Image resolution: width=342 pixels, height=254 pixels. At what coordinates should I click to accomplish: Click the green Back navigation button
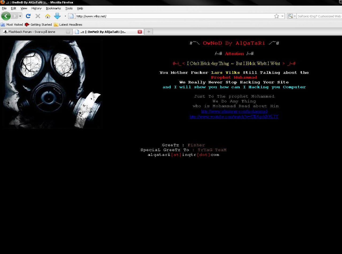click(x=6, y=16)
